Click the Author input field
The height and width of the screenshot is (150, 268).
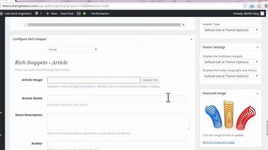116,144
